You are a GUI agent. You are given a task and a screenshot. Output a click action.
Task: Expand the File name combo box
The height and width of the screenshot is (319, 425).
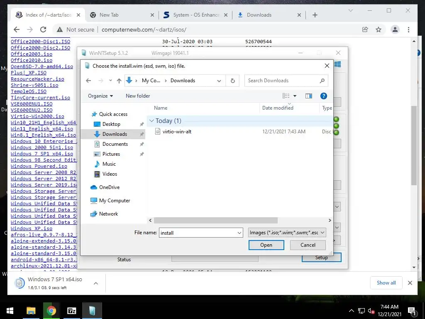(x=239, y=233)
